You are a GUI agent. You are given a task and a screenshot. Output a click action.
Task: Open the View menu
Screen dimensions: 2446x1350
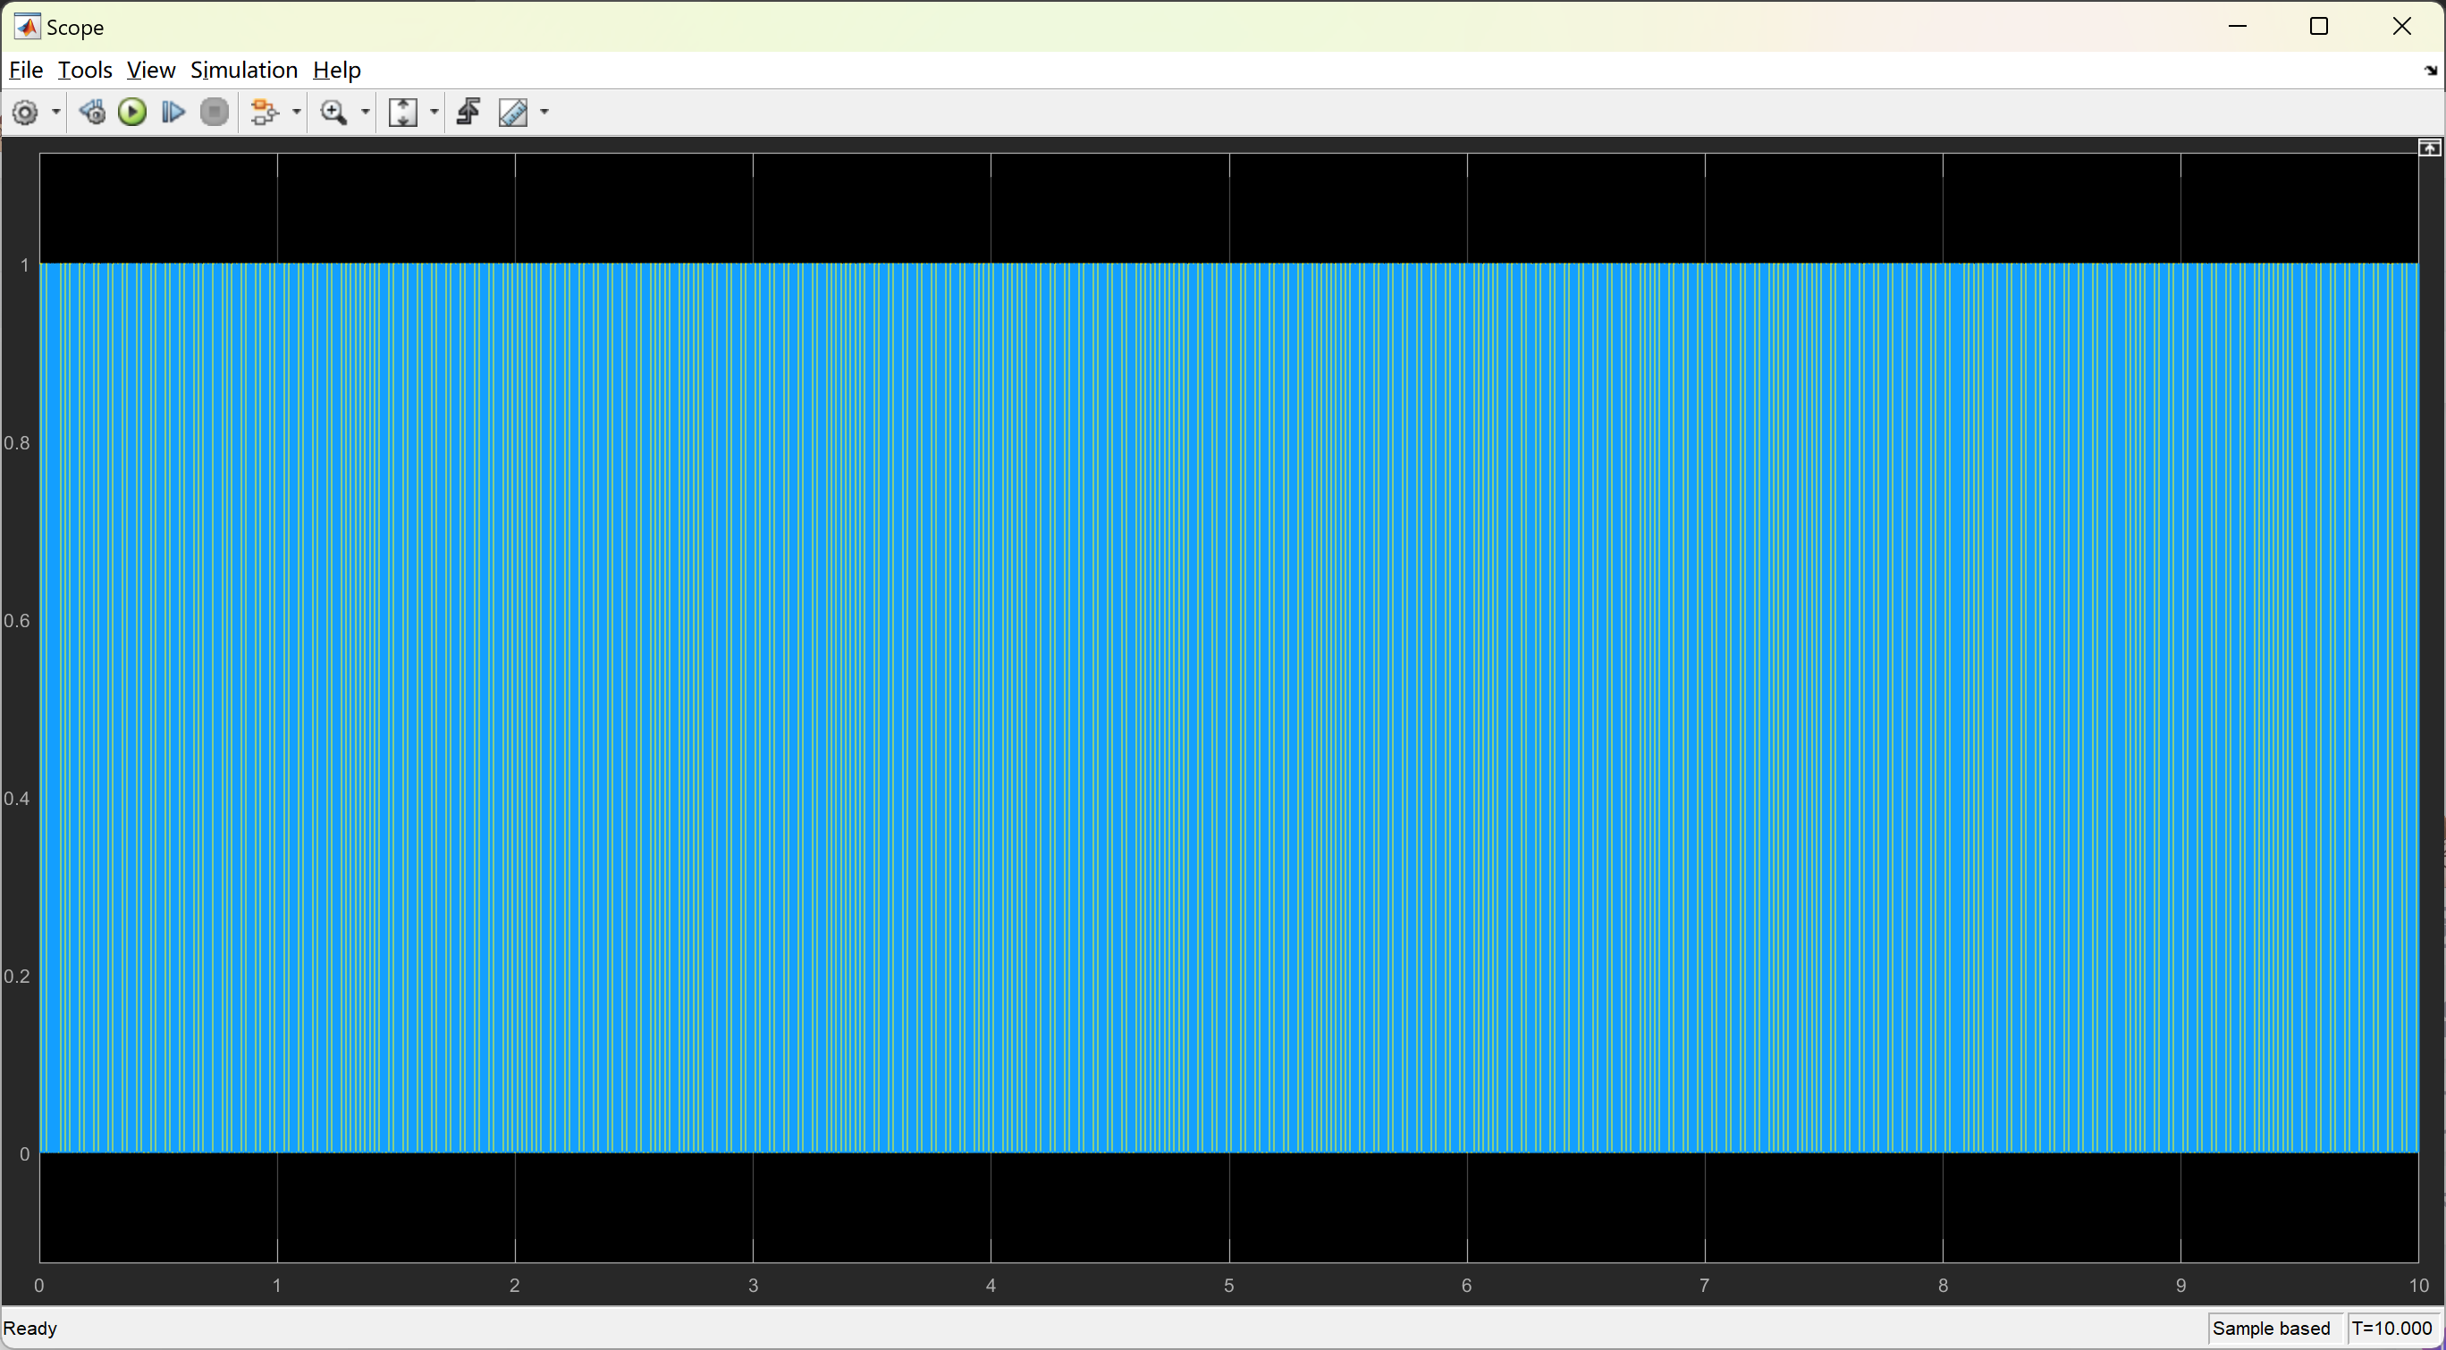pyautogui.click(x=151, y=71)
